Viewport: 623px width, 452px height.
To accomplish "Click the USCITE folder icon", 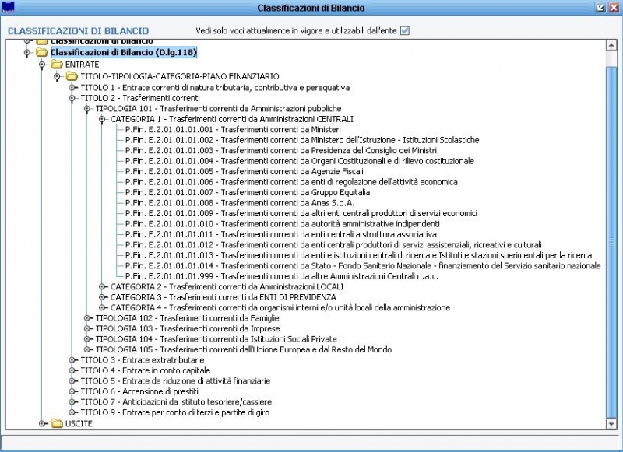I will click(x=57, y=423).
